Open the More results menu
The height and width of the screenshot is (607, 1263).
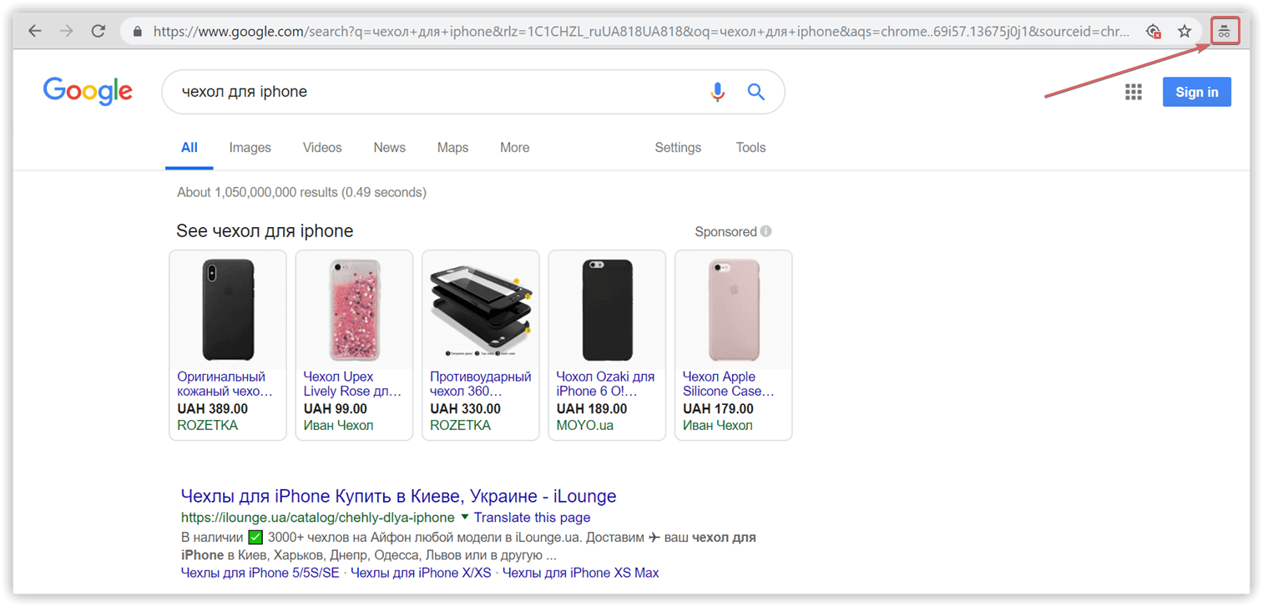pos(515,148)
